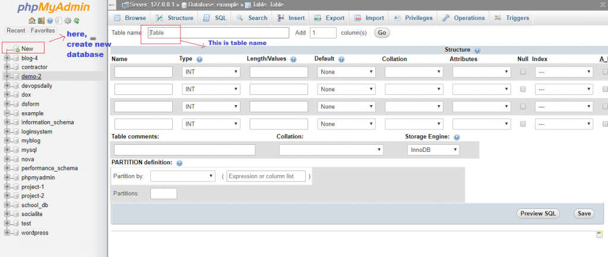Expand the blog-4 database tree node
Viewport: 608px width, 257px height.
click(x=7, y=58)
